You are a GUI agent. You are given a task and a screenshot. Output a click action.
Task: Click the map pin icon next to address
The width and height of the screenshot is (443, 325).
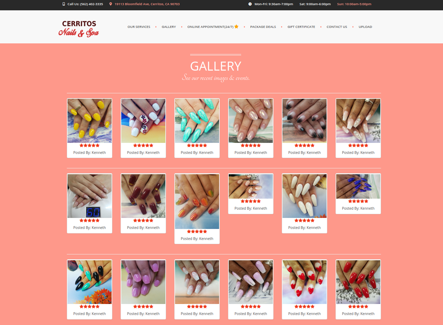111,4
